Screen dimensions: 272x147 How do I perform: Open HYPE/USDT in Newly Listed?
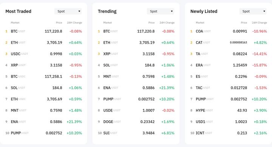[229, 110]
